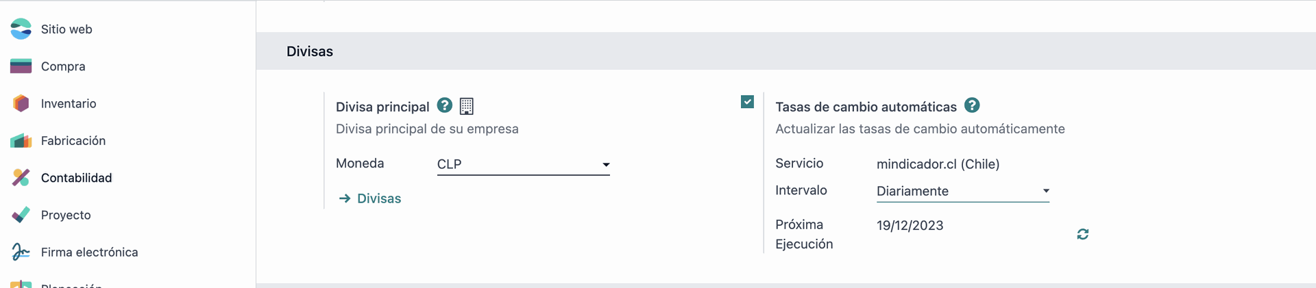Expand the Intervalo Diariamente dropdown
This screenshot has width=1316, height=288.
(963, 191)
